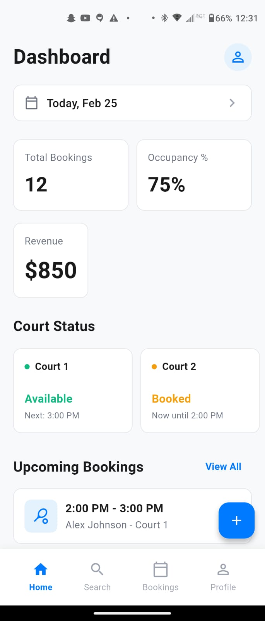Open the Court 1 Available status card

(x=73, y=390)
